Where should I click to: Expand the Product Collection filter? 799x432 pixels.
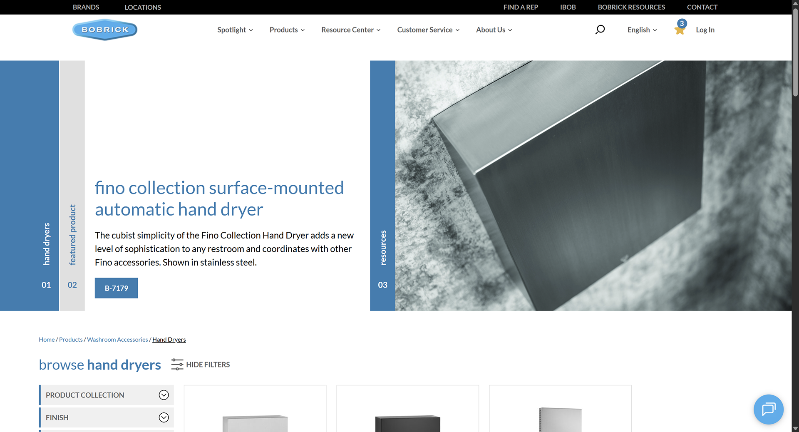click(x=106, y=395)
